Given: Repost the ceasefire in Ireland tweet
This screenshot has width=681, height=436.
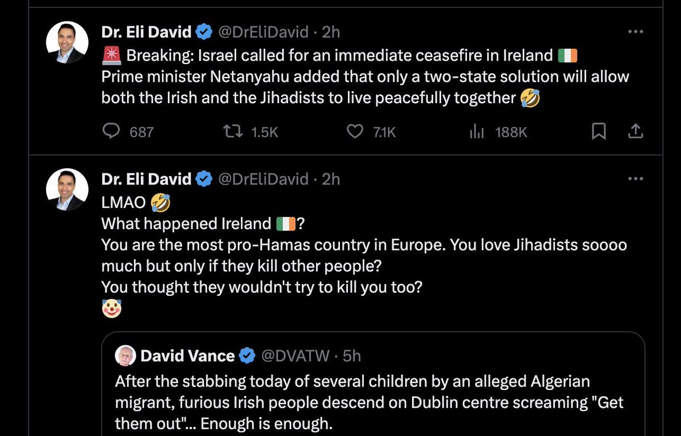Looking at the screenshot, I should (x=232, y=132).
